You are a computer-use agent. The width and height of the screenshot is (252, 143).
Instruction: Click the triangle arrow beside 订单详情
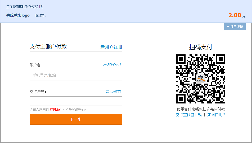point(228,27)
